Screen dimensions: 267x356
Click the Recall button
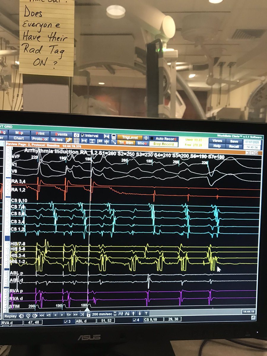(x=234, y=147)
